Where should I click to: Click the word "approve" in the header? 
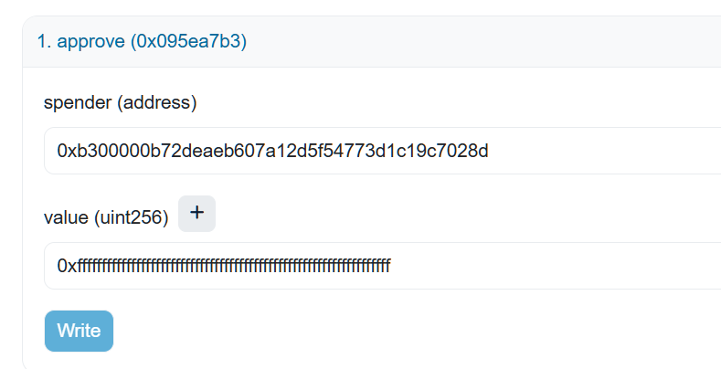coord(90,42)
